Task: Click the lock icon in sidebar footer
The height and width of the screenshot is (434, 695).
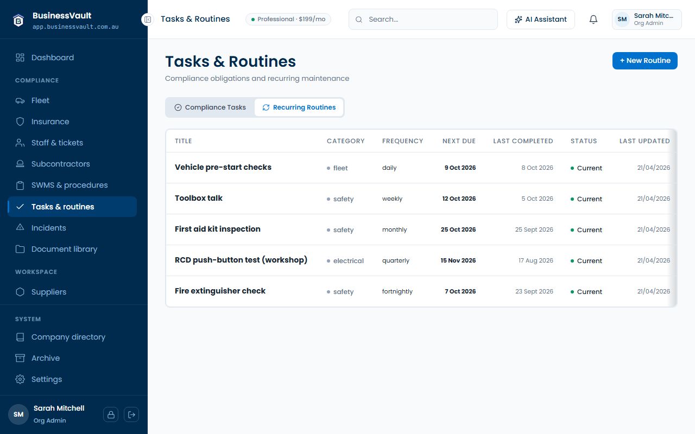Action: tap(111, 414)
